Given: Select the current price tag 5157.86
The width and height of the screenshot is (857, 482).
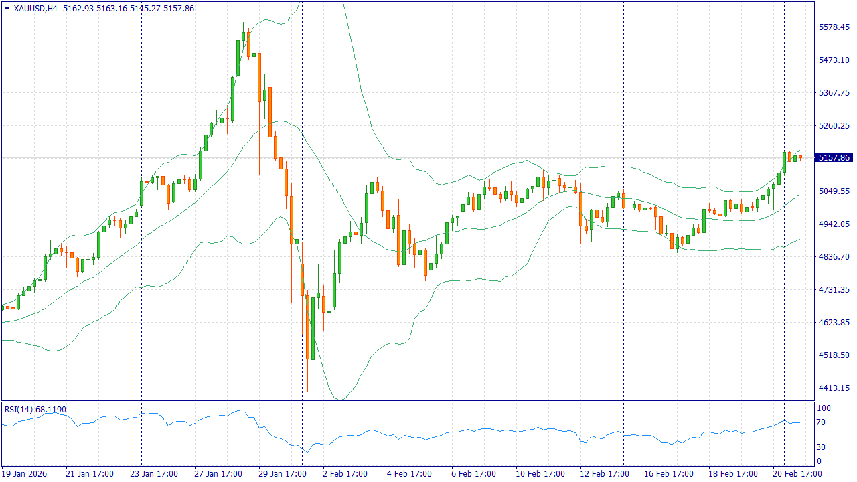Looking at the screenshot, I should pyautogui.click(x=834, y=158).
